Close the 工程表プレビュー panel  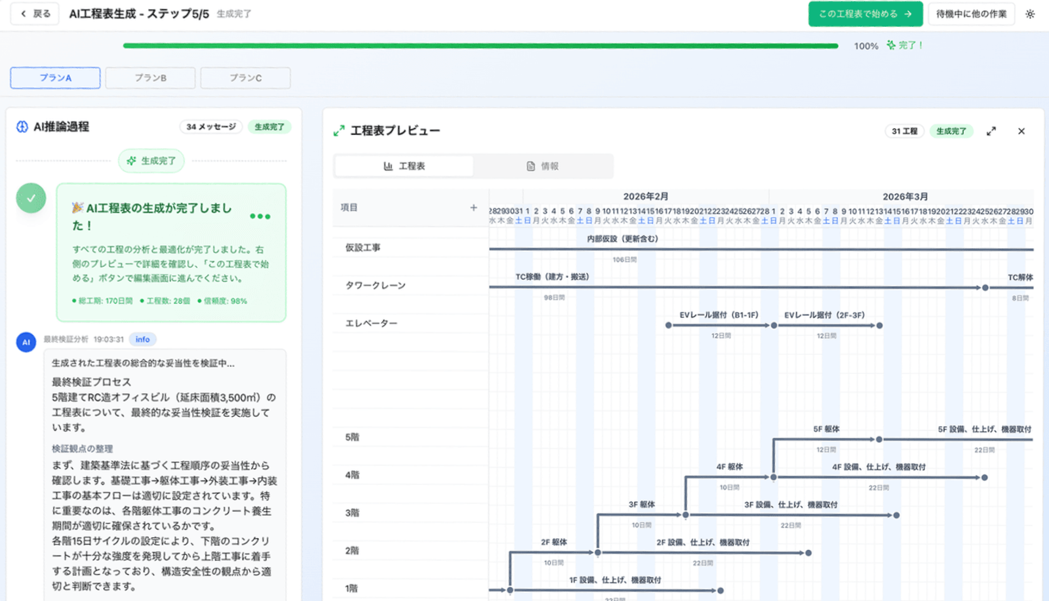pyautogui.click(x=1021, y=131)
